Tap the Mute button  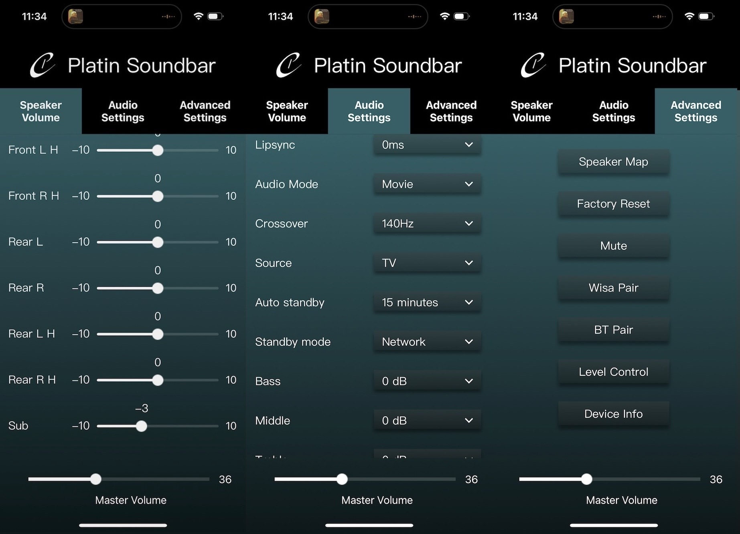[x=614, y=246]
